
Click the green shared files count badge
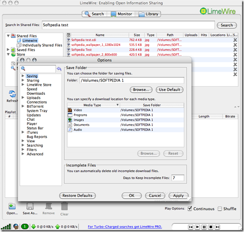(25, 227)
